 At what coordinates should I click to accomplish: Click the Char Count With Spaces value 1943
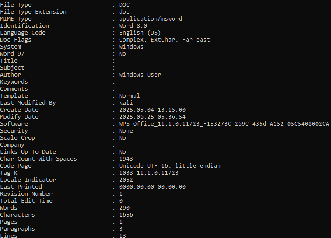pyautogui.click(x=126, y=159)
